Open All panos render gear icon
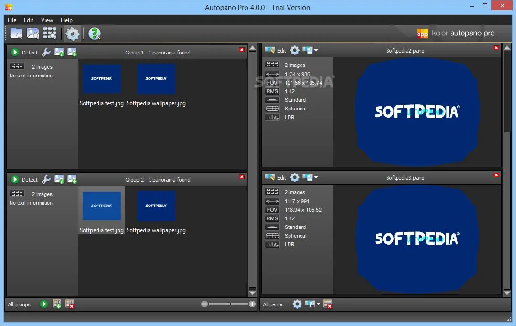The height and width of the screenshot is (326, 516). [x=297, y=304]
